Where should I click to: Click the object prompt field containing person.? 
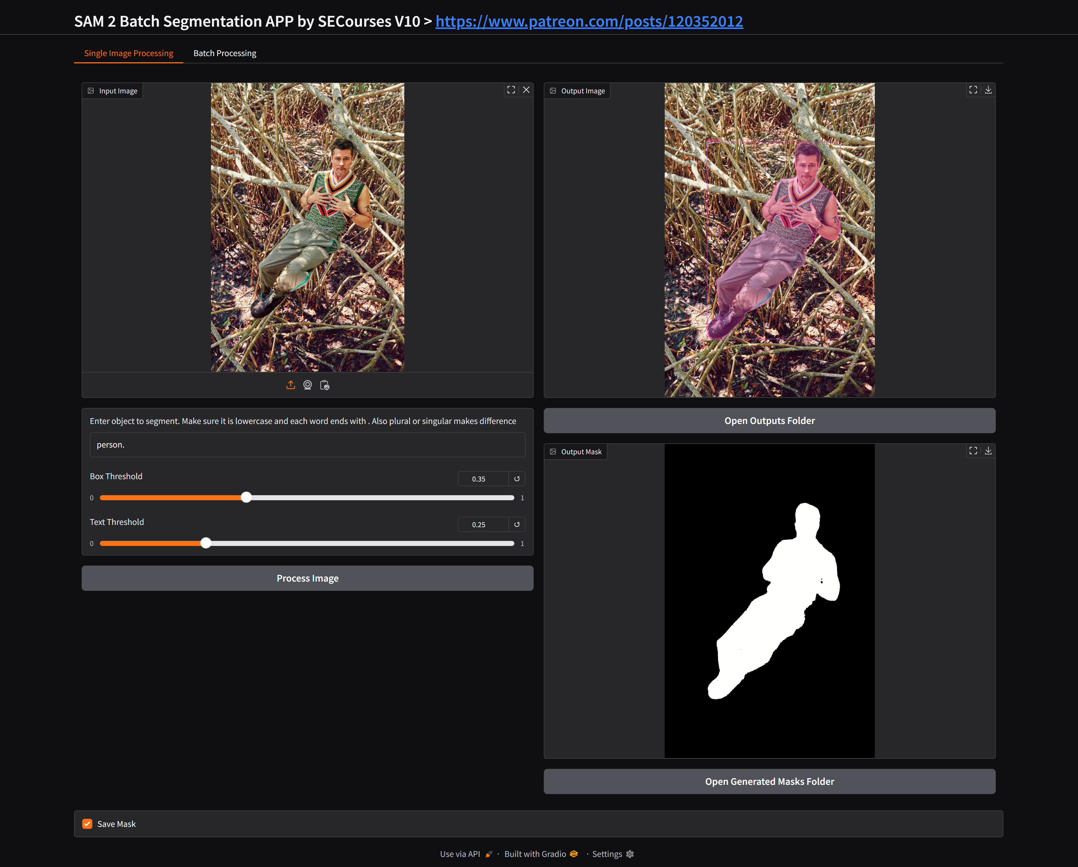pos(307,445)
